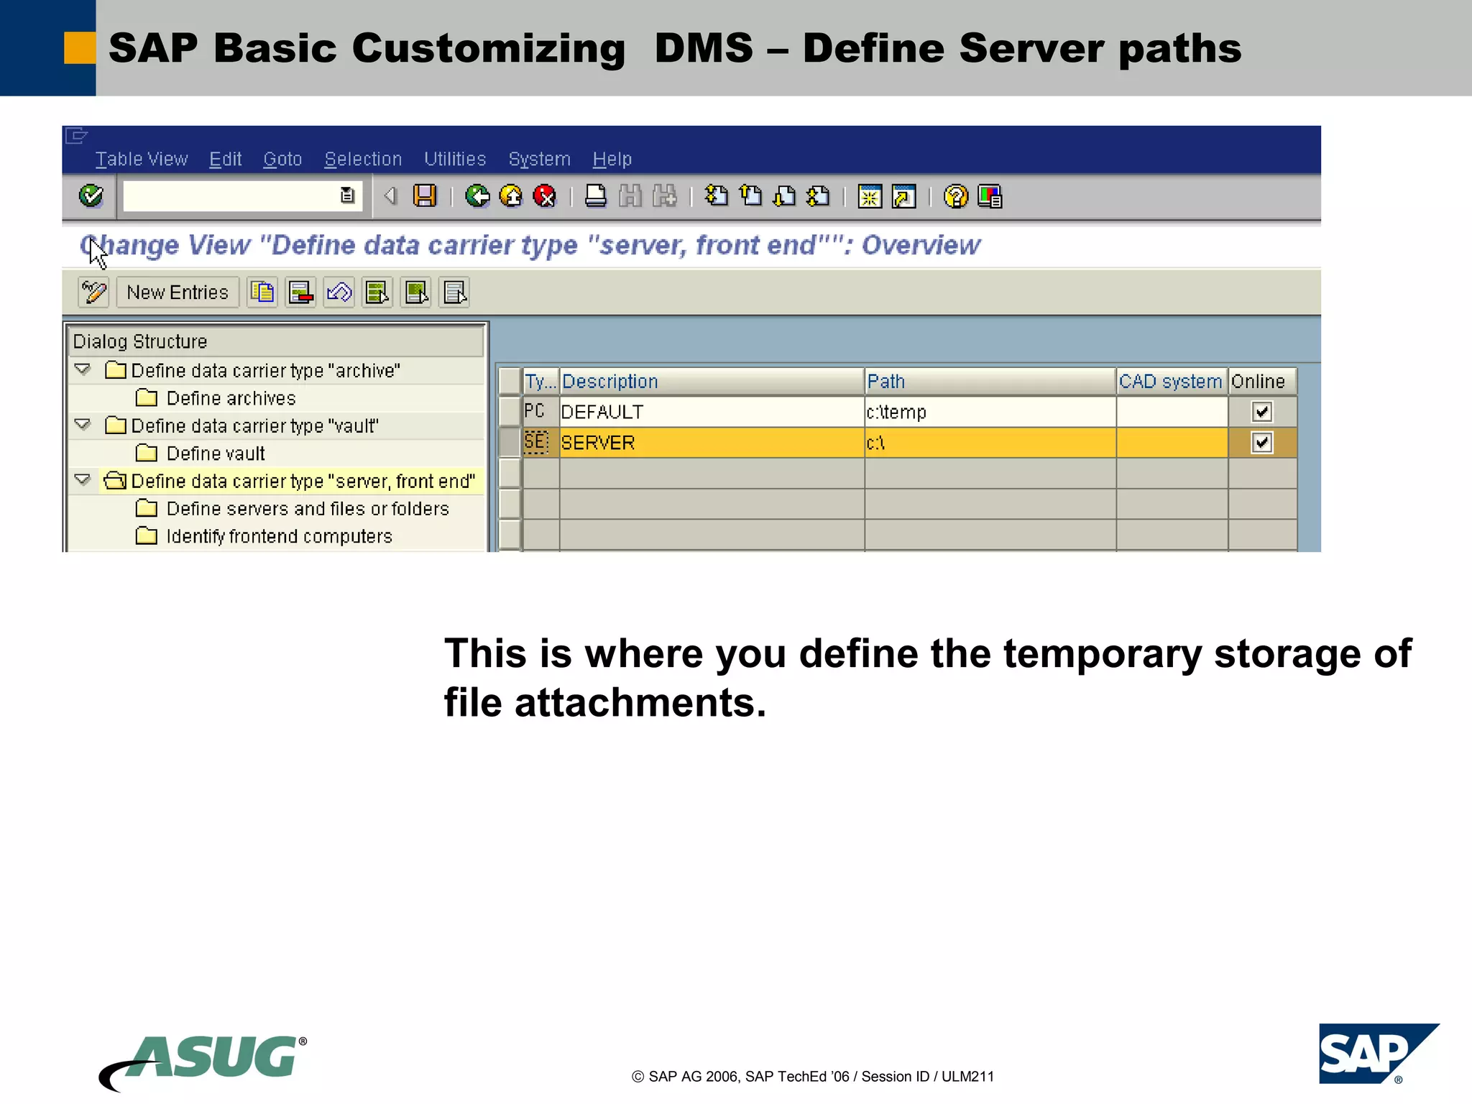
Task: Click the yellow Exit arrow icon
Action: pos(511,195)
